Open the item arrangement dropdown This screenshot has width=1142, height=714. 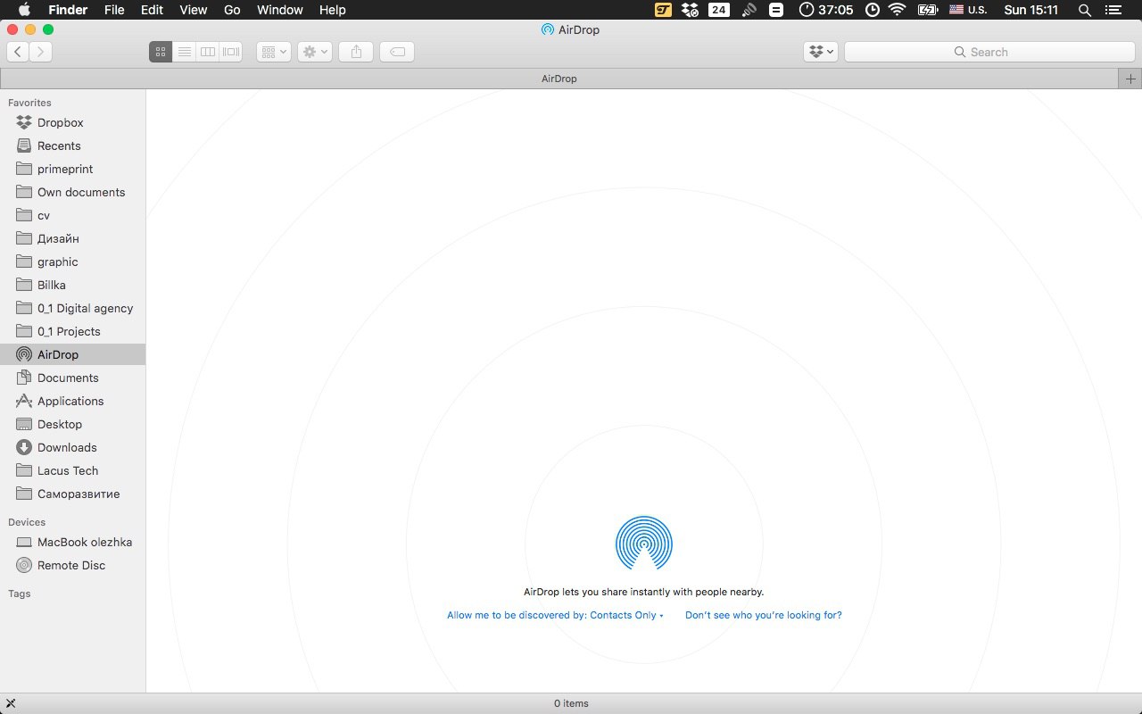tap(274, 52)
